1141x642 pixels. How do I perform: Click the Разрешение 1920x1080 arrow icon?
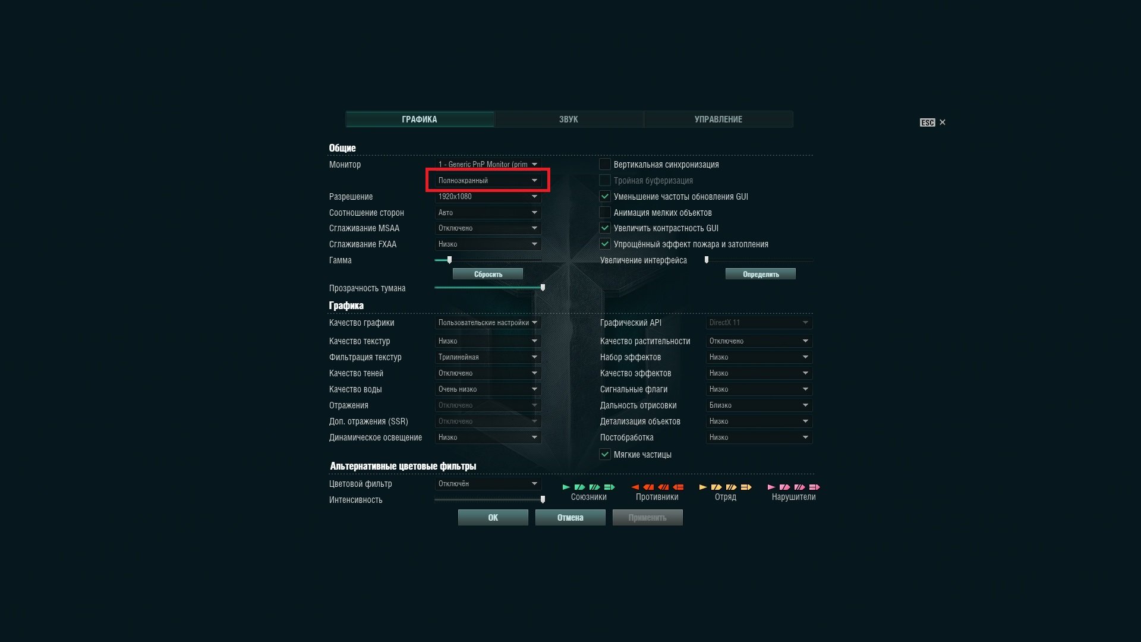click(534, 197)
